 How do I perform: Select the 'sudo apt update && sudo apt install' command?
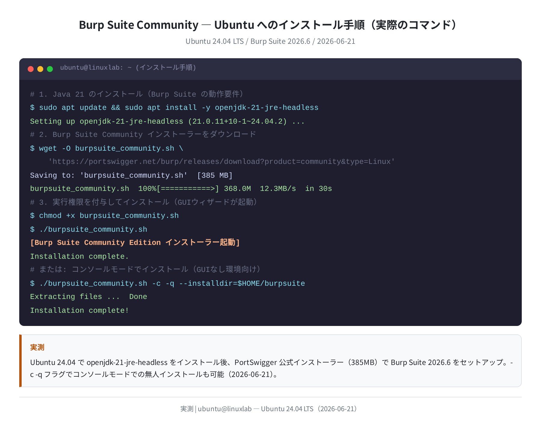174,108
